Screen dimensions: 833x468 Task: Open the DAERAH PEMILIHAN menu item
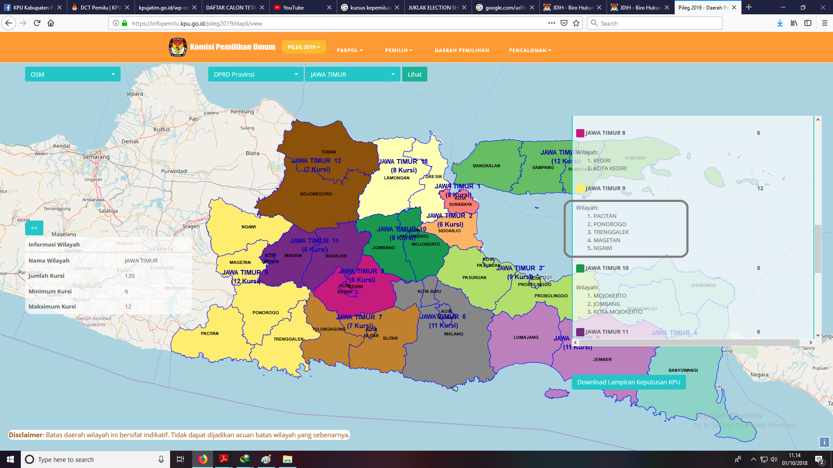click(462, 50)
